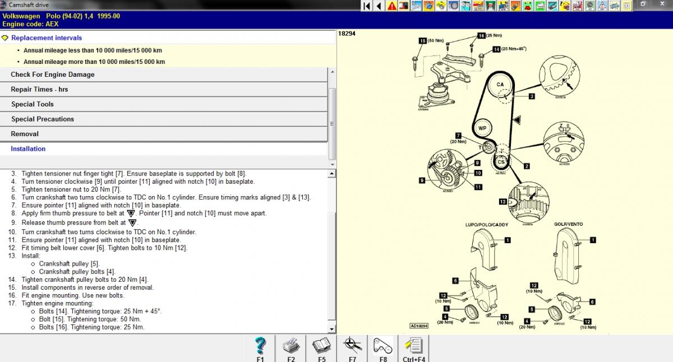Open the F1 help question mark icon
Viewport: 673px width, 362px height.
coord(260,345)
